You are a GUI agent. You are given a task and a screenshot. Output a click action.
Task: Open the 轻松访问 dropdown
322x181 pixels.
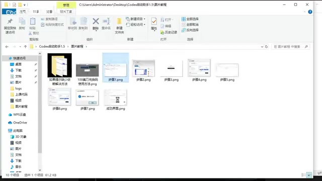(135, 25)
